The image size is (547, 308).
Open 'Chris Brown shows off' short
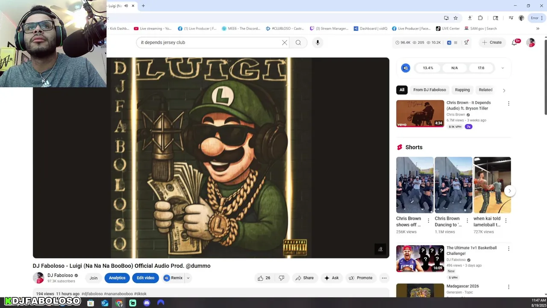coord(415,185)
